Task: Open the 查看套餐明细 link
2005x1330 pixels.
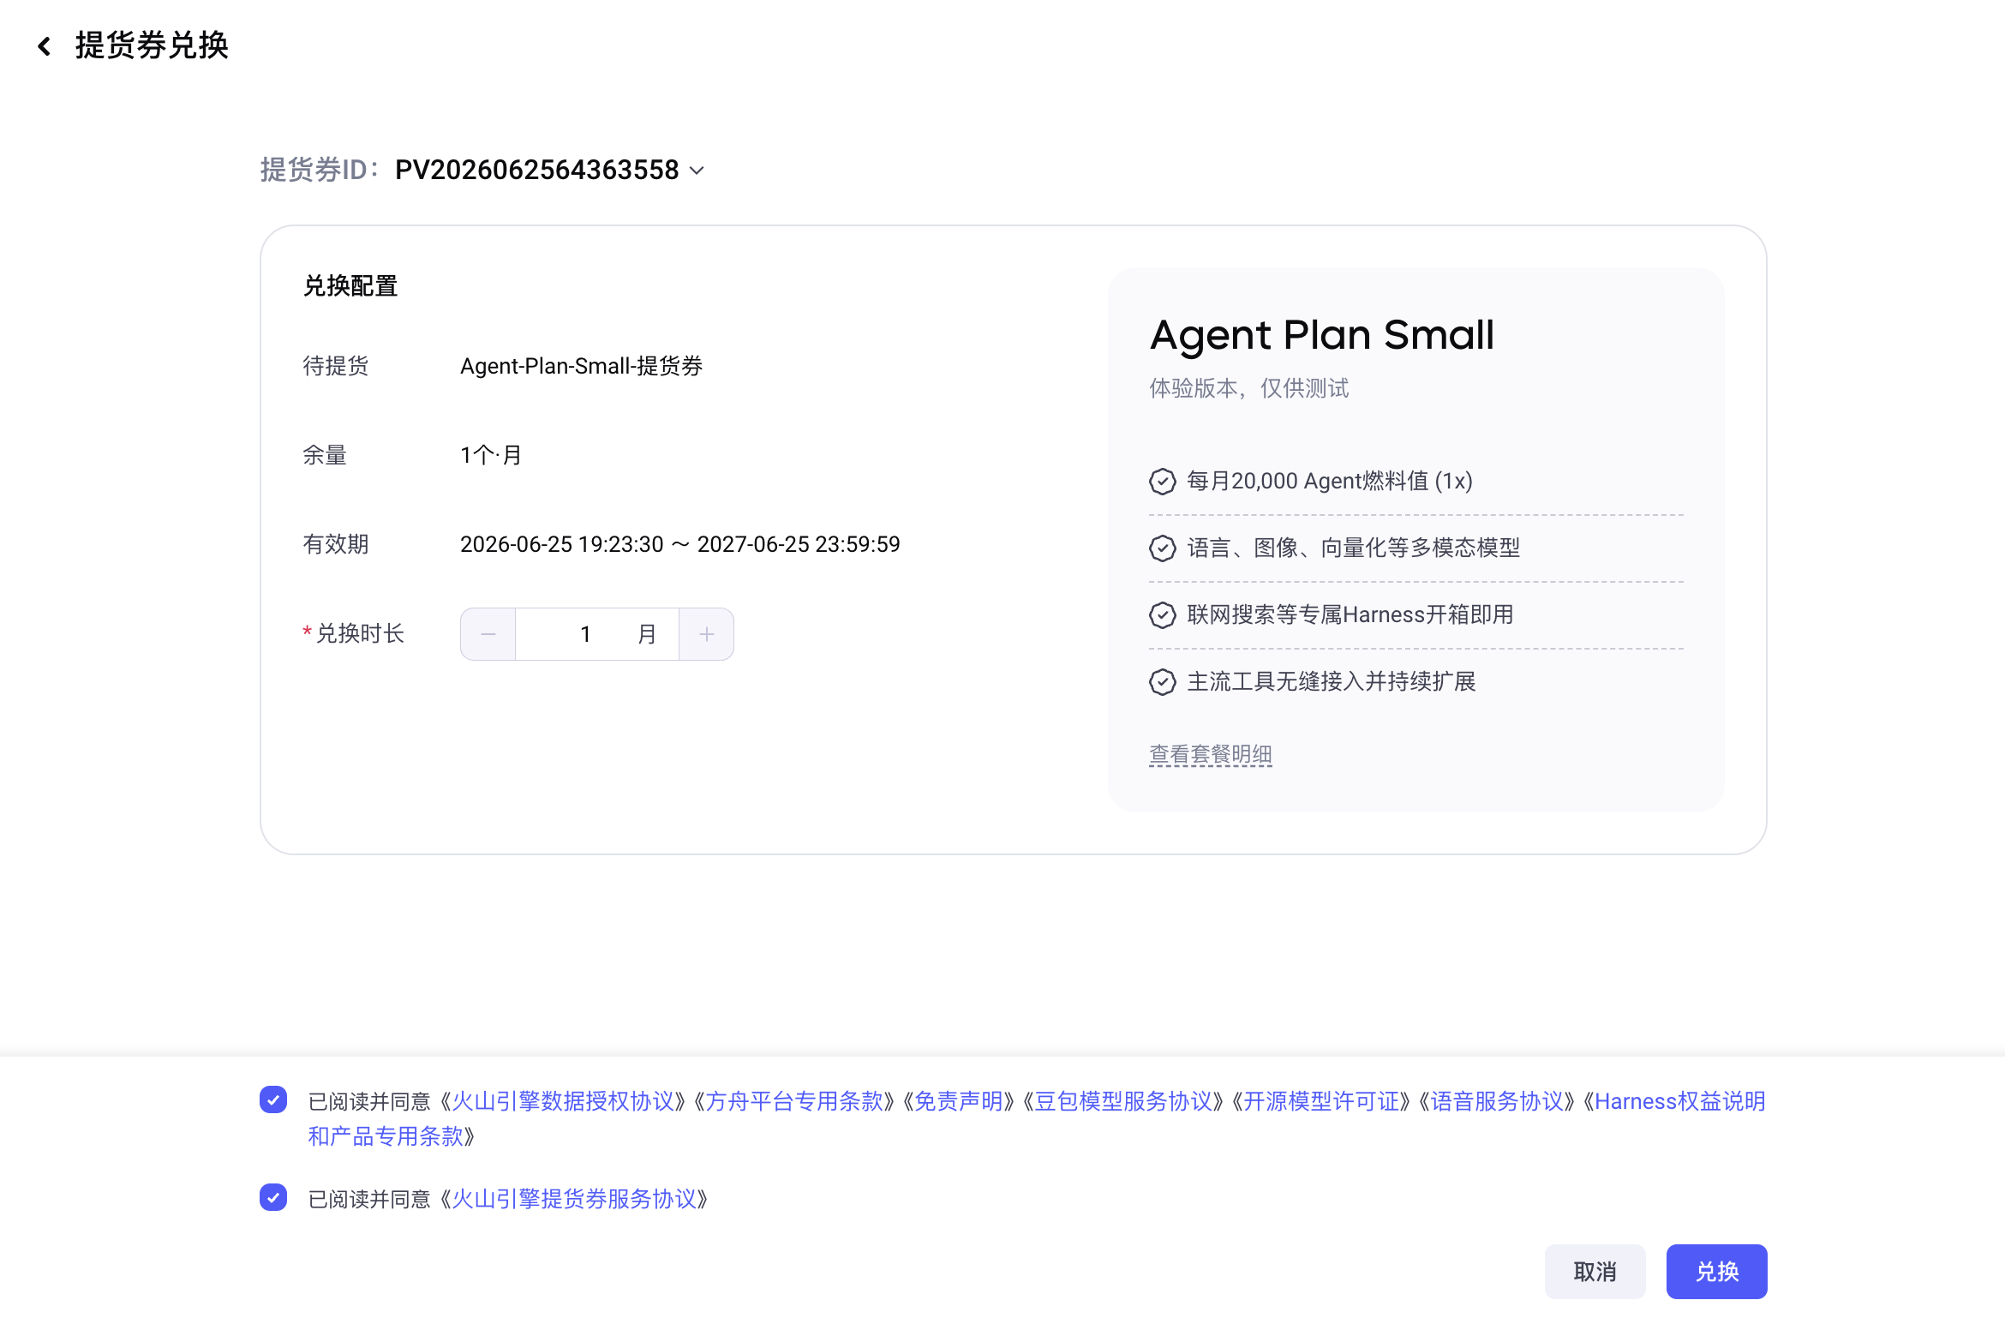Action: 1210,755
